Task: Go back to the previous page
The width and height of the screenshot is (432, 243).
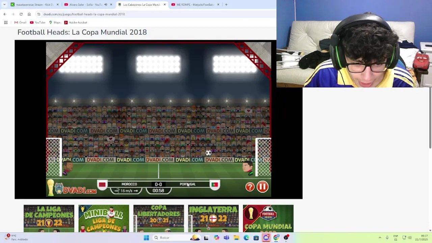Action: click(x=5, y=14)
